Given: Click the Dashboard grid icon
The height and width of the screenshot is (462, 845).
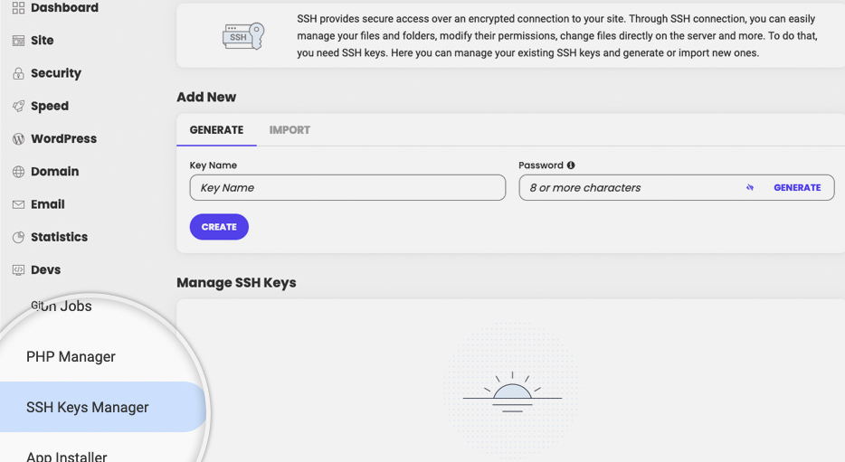Looking at the screenshot, I should point(18,7).
